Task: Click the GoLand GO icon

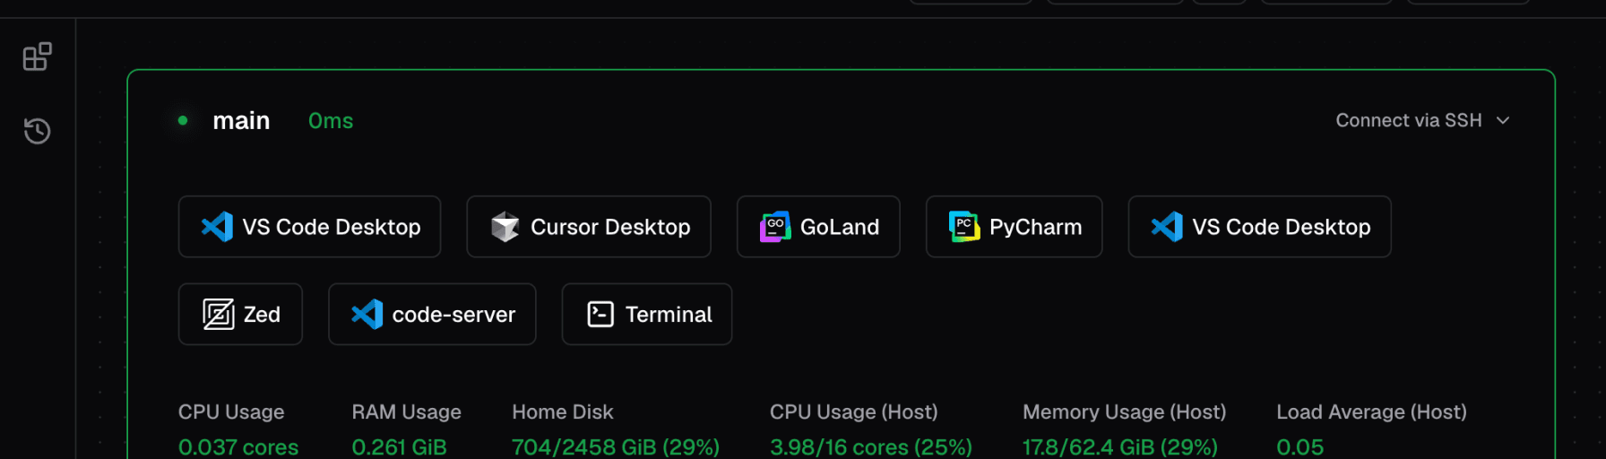Action: pyautogui.click(x=775, y=227)
